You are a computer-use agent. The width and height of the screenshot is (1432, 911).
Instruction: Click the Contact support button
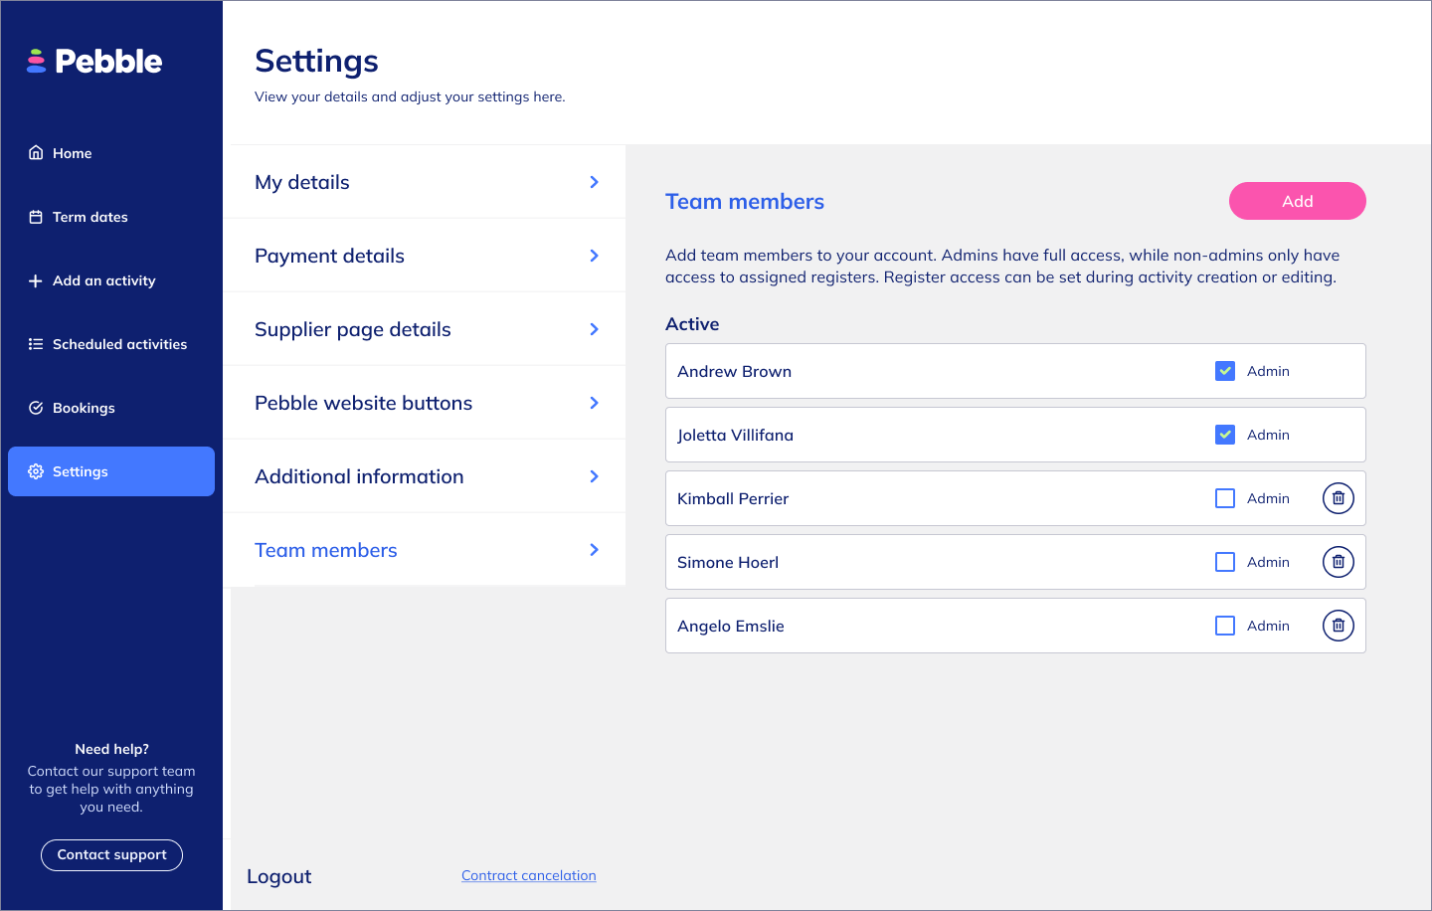[x=111, y=855]
